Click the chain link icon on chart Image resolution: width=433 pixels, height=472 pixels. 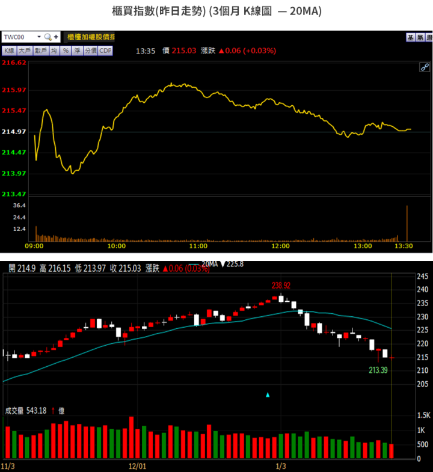424,67
